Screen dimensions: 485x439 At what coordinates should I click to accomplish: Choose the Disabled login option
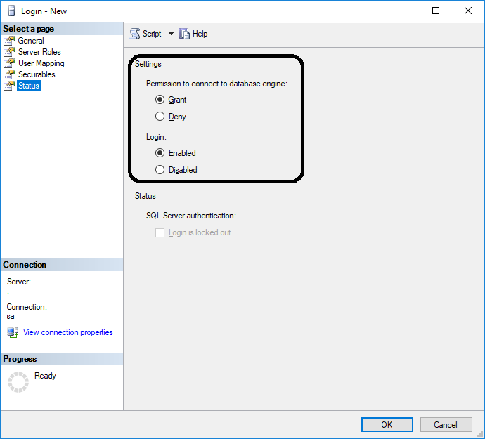pyautogui.click(x=160, y=170)
